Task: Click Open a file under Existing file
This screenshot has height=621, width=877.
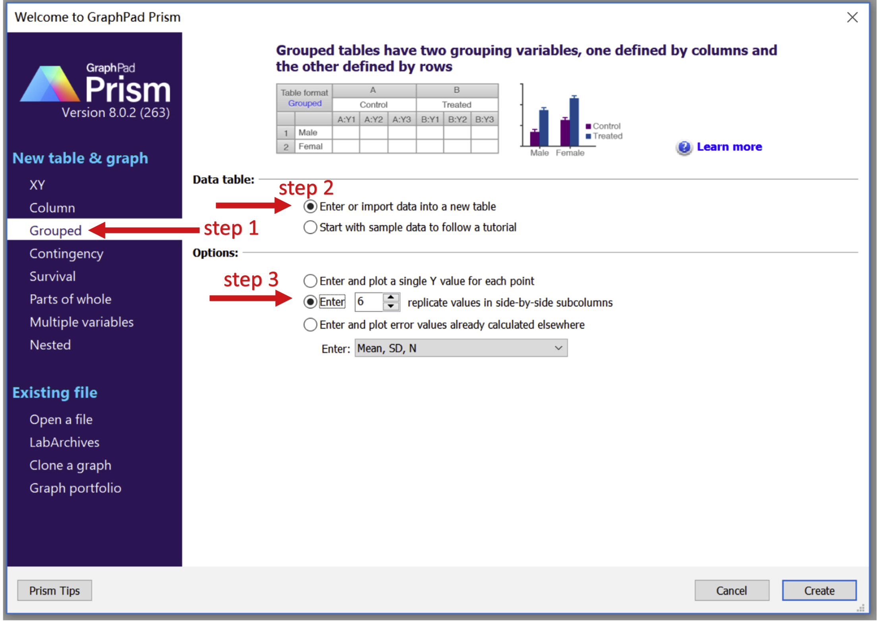Action: pyautogui.click(x=61, y=419)
